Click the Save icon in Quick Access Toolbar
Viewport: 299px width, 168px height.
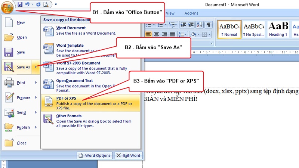(20, 4)
